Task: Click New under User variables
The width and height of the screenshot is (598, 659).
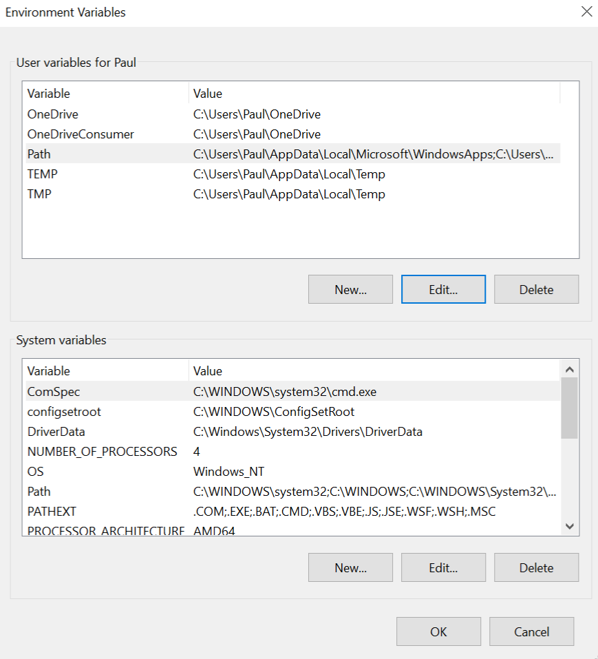Action: click(x=350, y=289)
